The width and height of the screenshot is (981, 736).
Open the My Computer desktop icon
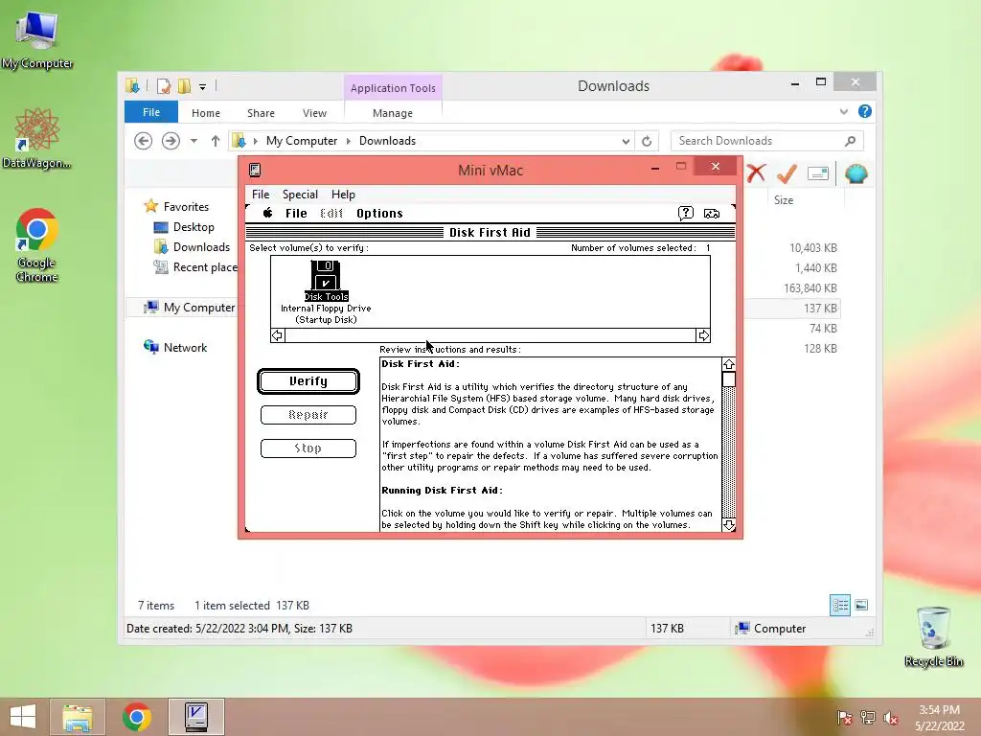coord(37,38)
